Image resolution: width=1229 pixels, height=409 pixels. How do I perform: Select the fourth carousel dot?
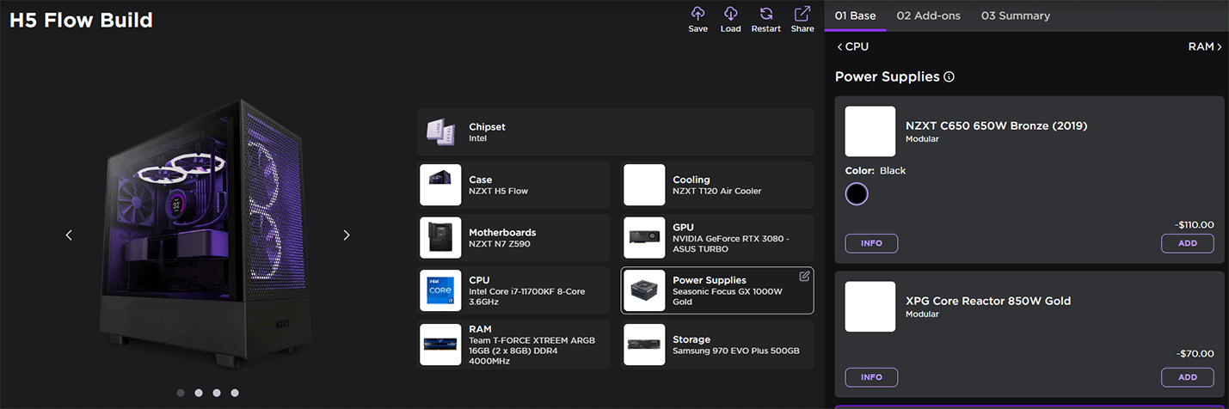coord(235,393)
